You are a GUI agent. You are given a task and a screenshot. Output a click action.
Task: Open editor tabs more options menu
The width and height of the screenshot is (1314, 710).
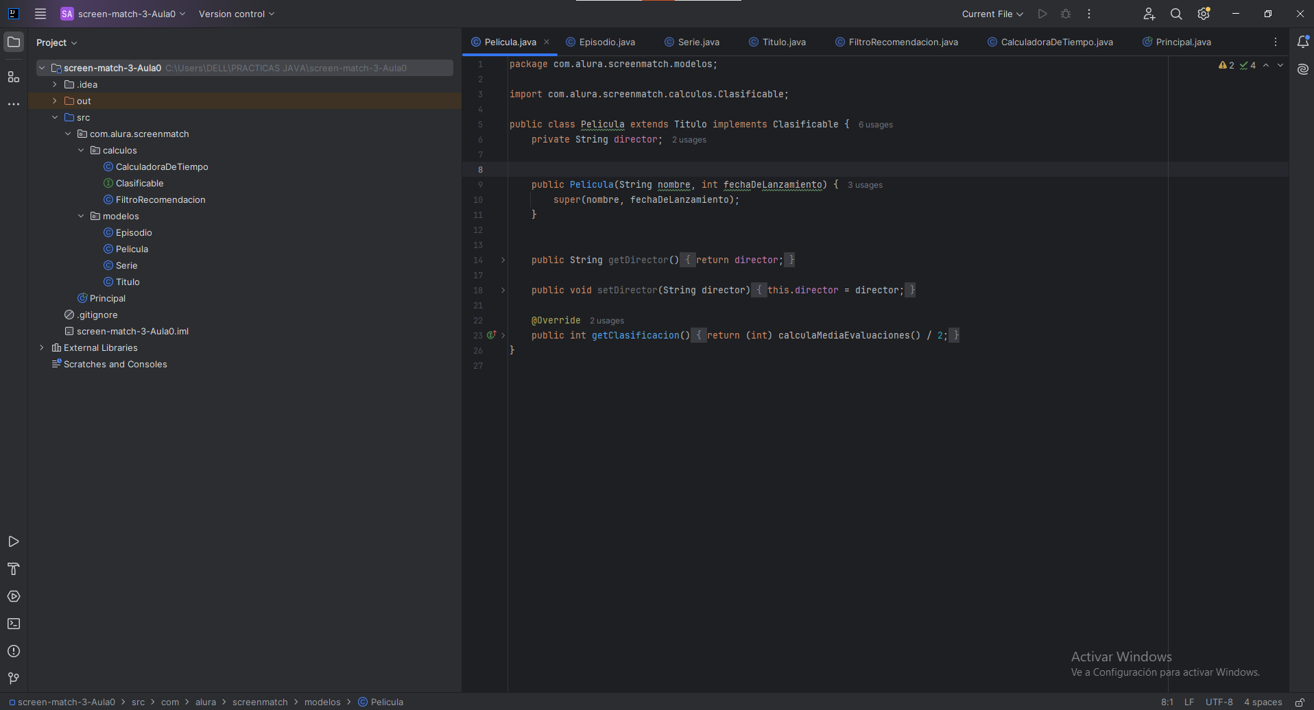[1276, 42]
